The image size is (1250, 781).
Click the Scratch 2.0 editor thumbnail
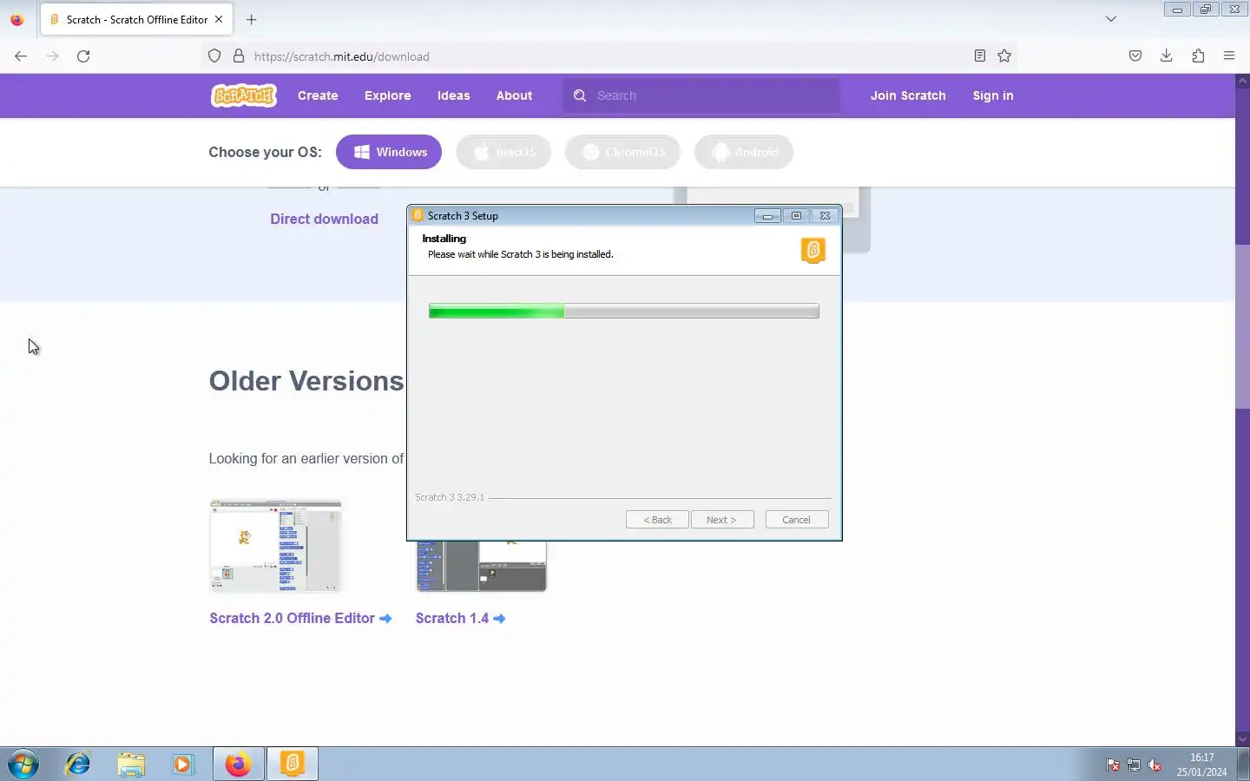275,546
